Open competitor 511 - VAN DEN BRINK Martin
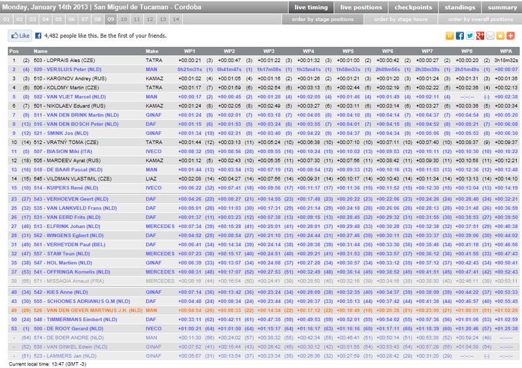 point(76,115)
